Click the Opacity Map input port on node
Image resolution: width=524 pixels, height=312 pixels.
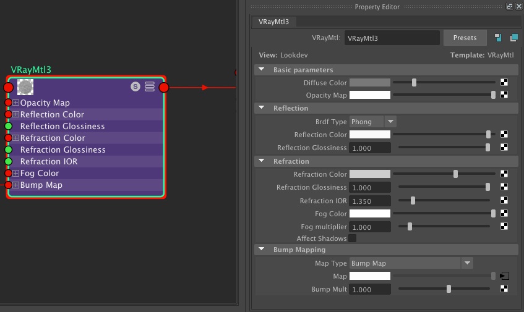[9, 103]
